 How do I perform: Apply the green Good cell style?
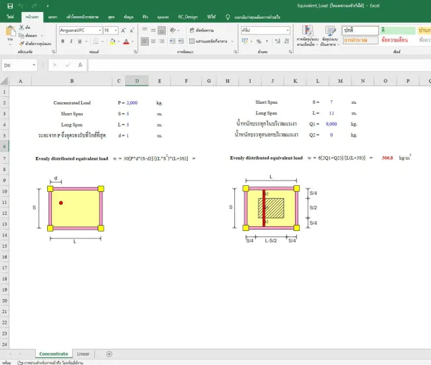(x=398, y=30)
